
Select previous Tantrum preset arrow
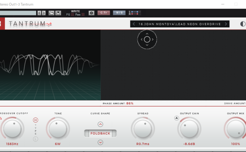[134, 24]
